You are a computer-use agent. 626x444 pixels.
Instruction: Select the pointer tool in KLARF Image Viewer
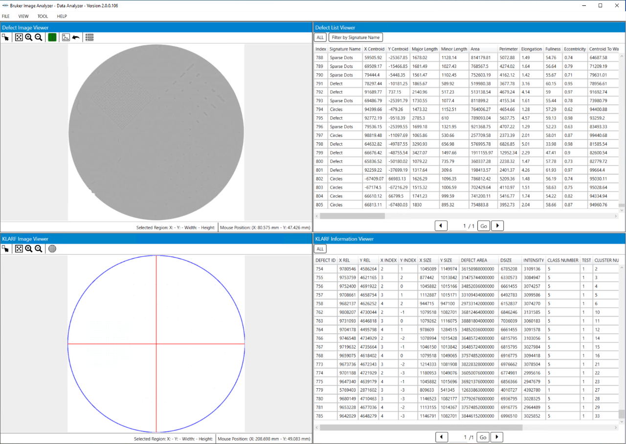click(5, 249)
